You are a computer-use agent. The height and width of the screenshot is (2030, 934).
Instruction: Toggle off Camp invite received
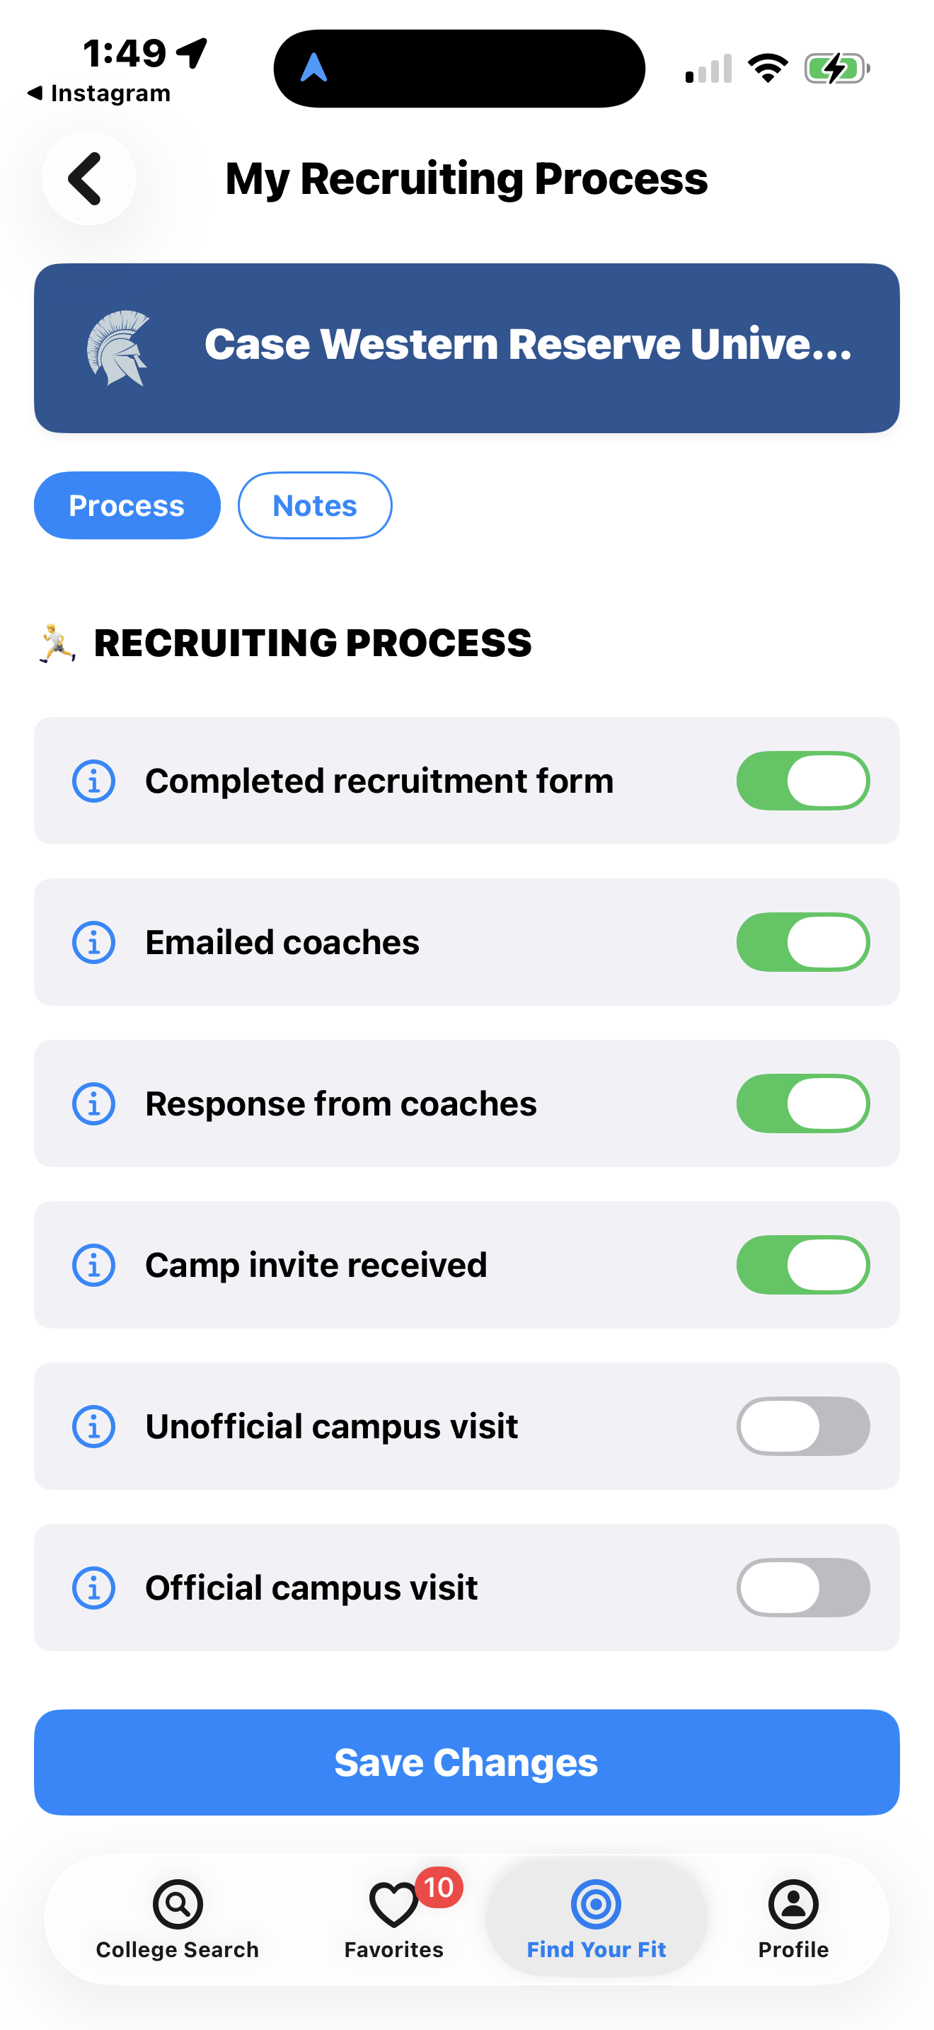802,1266
